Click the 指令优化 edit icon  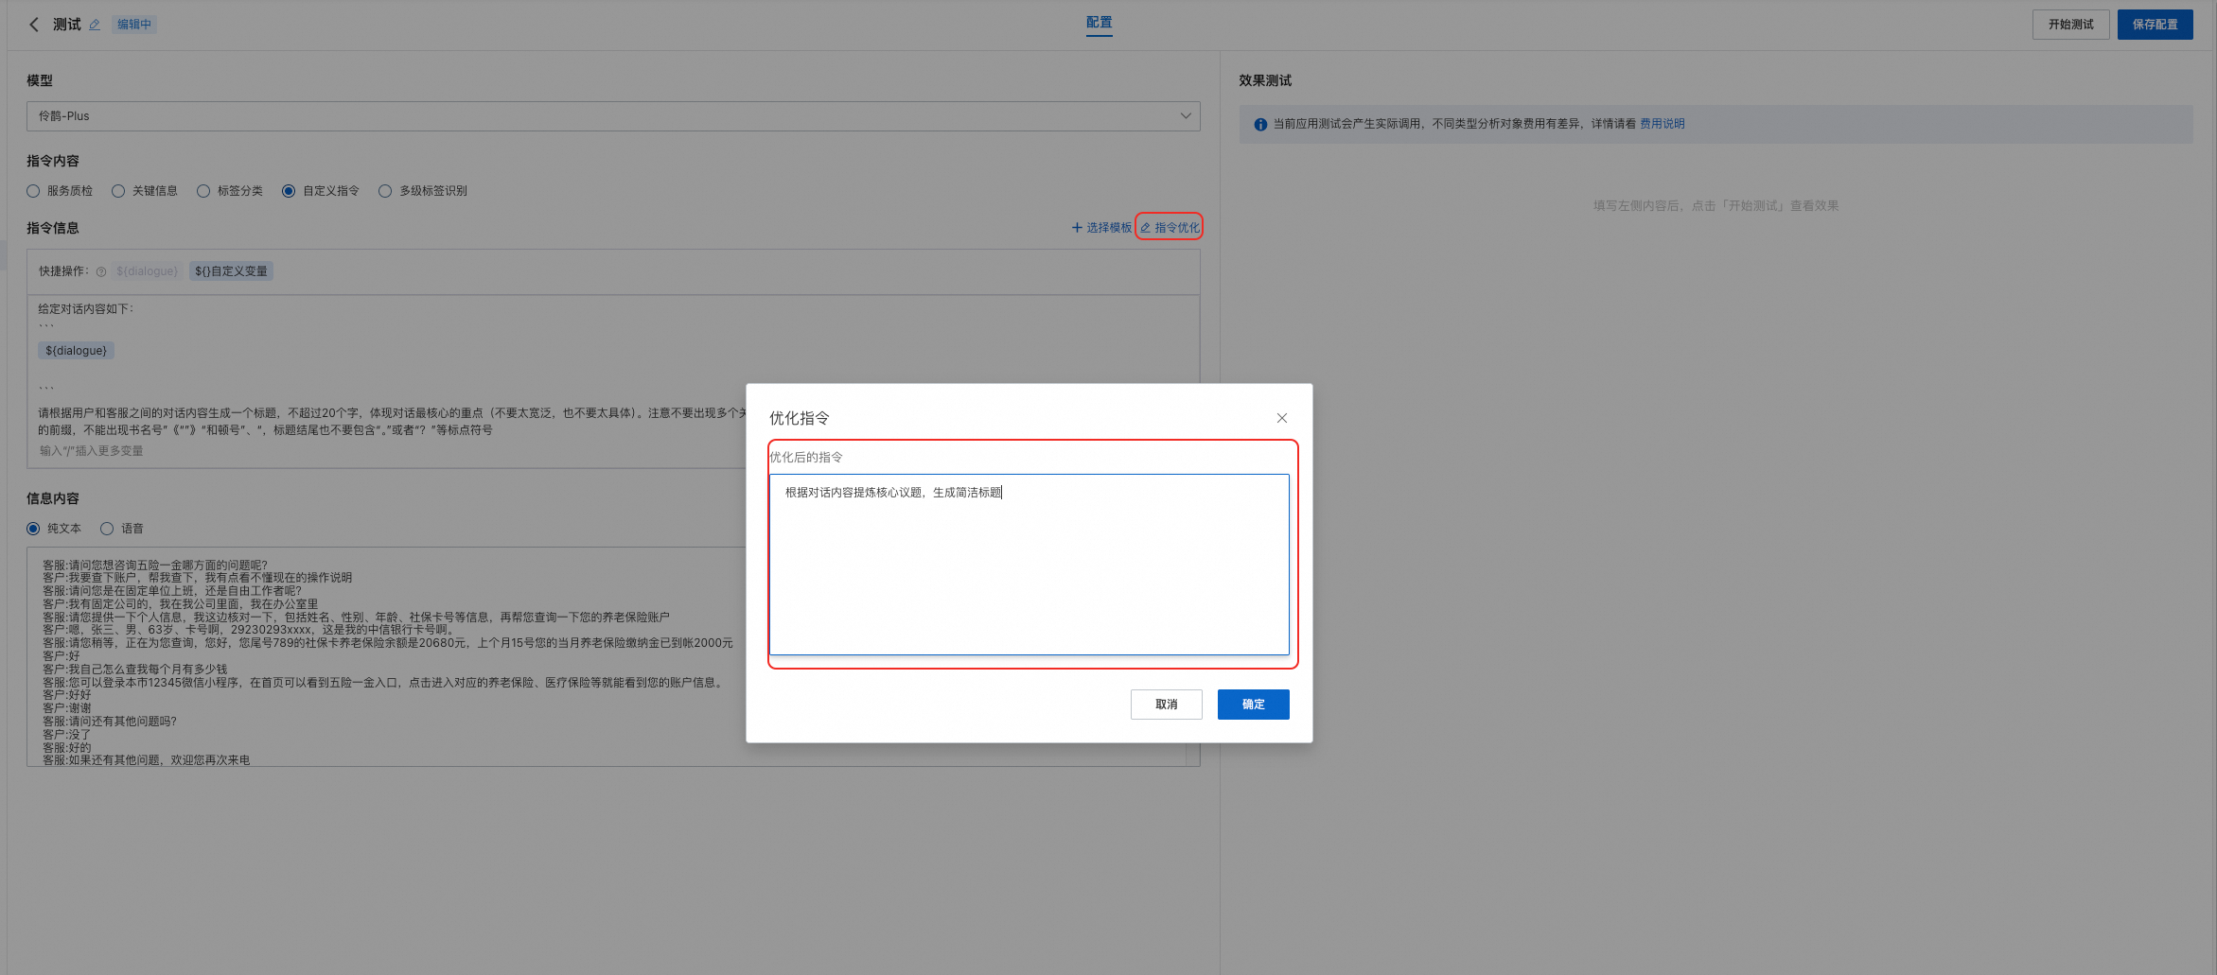(1145, 228)
